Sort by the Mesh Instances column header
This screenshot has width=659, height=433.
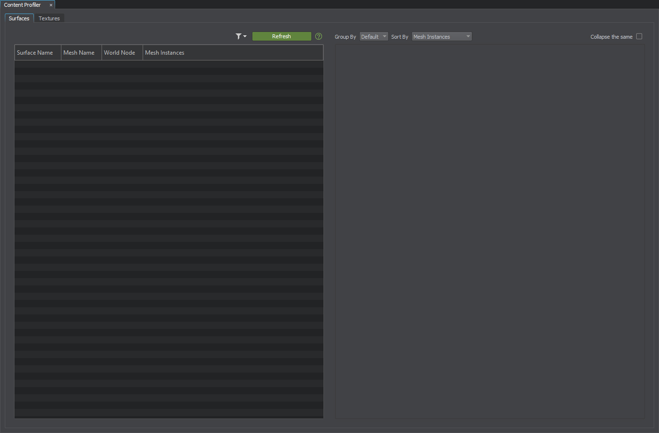[x=165, y=53]
